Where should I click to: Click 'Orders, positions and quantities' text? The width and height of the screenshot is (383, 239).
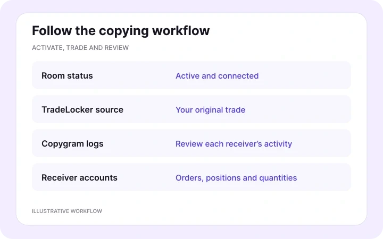(x=236, y=178)
